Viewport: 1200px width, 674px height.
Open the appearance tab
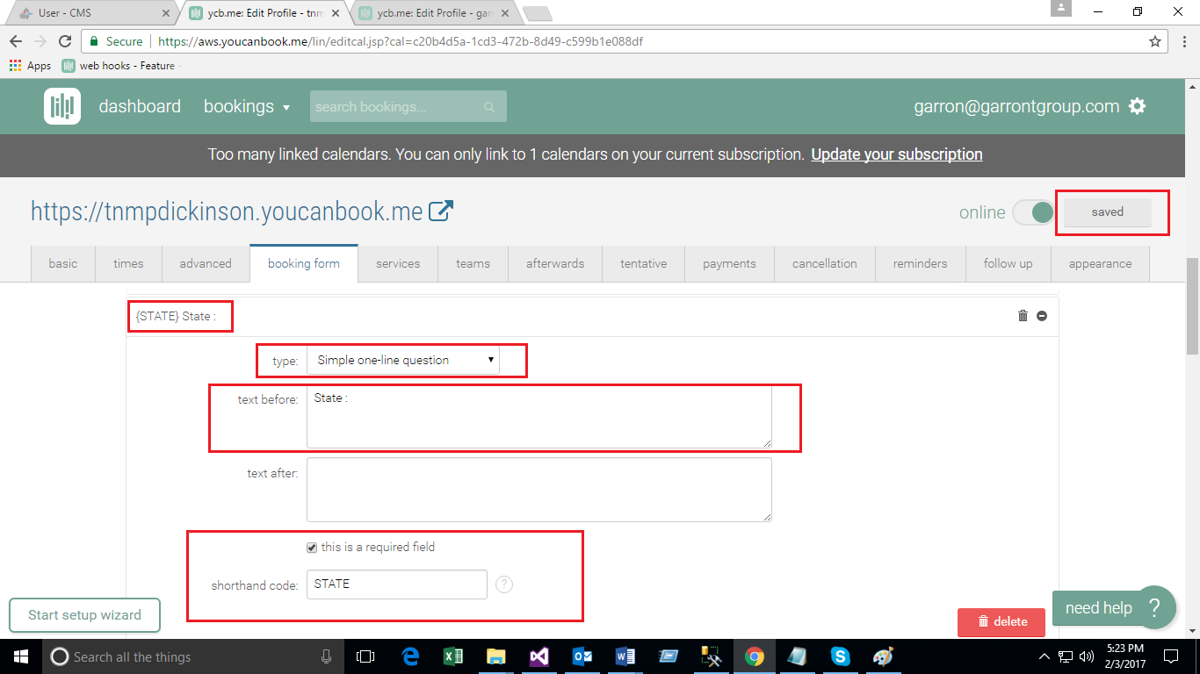[1100, 263]
